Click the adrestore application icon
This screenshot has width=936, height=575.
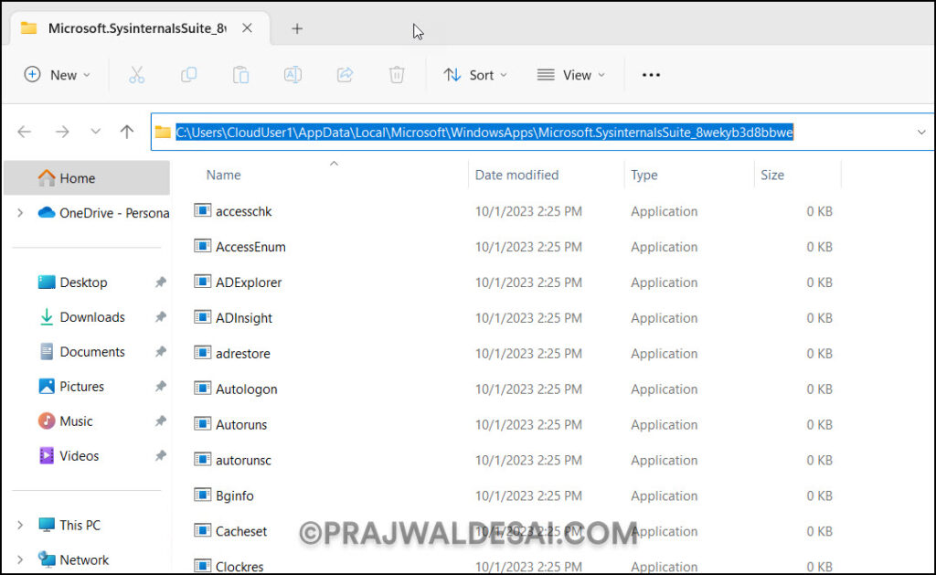coord(202,352)
